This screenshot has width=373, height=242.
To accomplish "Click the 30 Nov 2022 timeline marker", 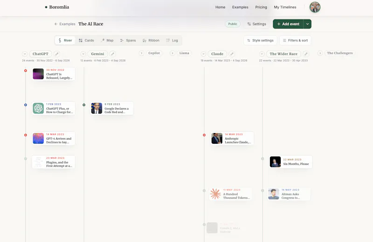I will coord(26,71).
